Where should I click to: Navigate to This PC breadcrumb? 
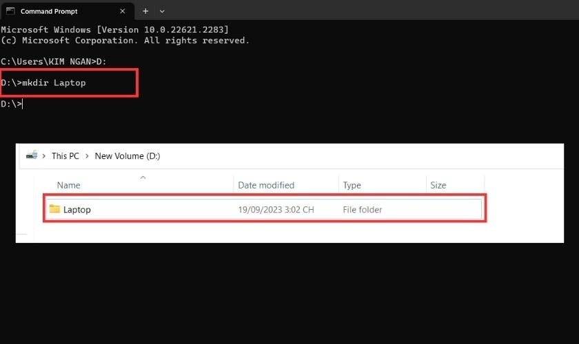[x=65, y=156]
